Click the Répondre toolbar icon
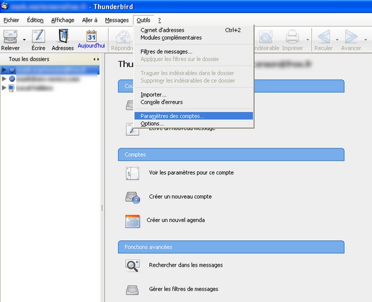The height and width of the screenshot is (302, 372). pyautogui.click(x=123, y=37)
